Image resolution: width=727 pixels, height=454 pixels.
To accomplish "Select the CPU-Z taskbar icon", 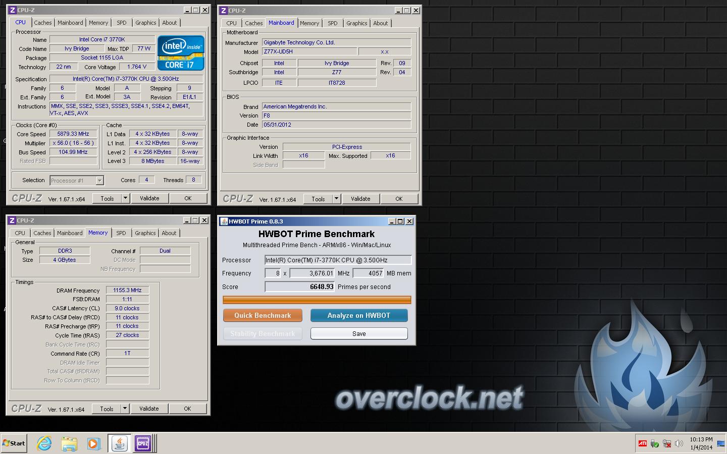I will [143, 443].
